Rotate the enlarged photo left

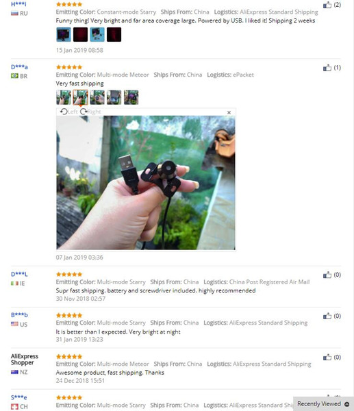pyautogui.click(x=68, y=112)
